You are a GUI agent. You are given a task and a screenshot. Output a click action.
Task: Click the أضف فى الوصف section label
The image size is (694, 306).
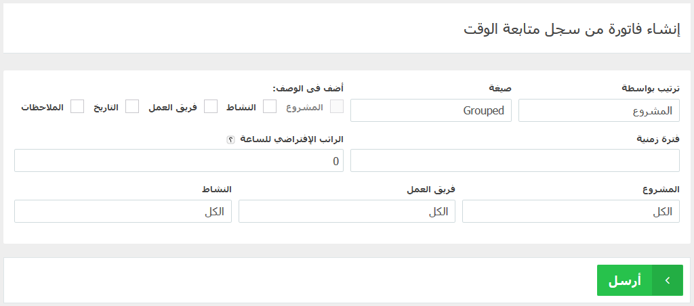tap(308, 88)
